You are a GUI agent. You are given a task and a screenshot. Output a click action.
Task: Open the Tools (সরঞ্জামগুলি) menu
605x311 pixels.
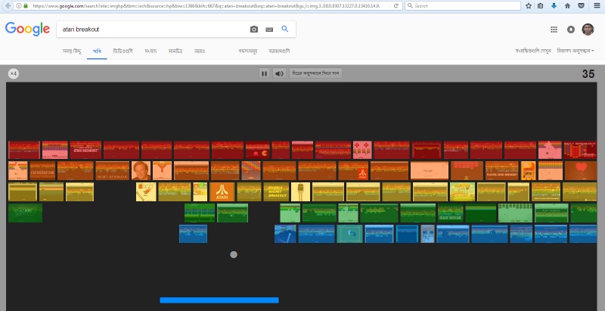click(279, 51)
